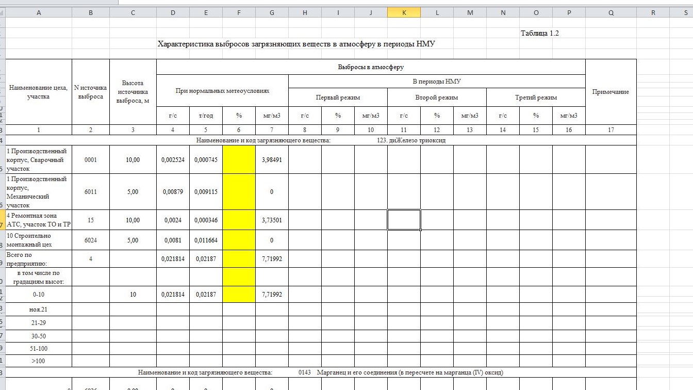Select the '123. диЖелезо триоксид' substance cell
Image resolution: width=693 pixels, height=390 pixels.
click(411, 140)
